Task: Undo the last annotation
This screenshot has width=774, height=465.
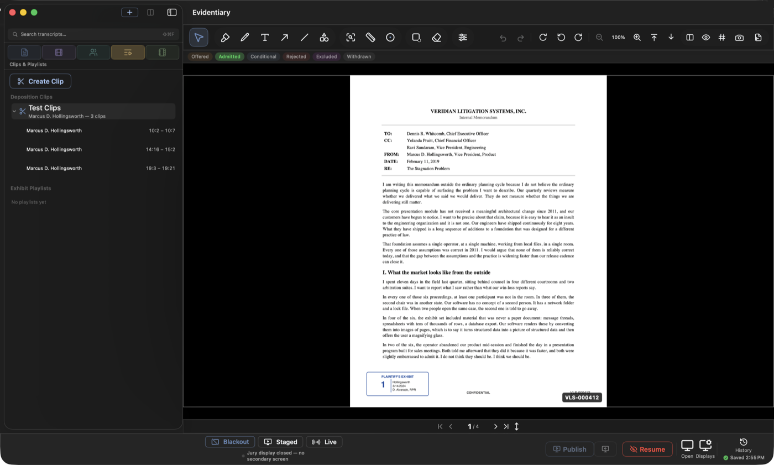Action: coord(503,38)
